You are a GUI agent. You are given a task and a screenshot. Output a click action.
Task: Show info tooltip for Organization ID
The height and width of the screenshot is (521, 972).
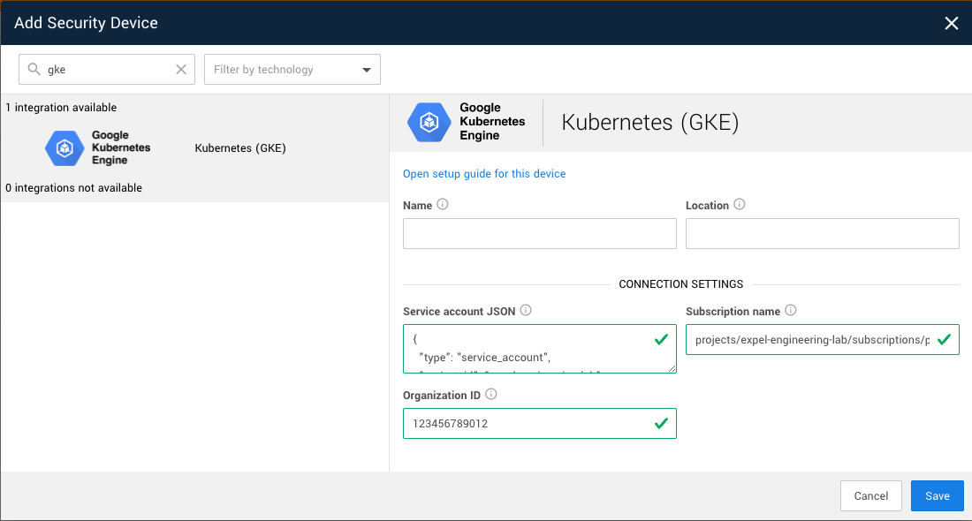point(491,394)
